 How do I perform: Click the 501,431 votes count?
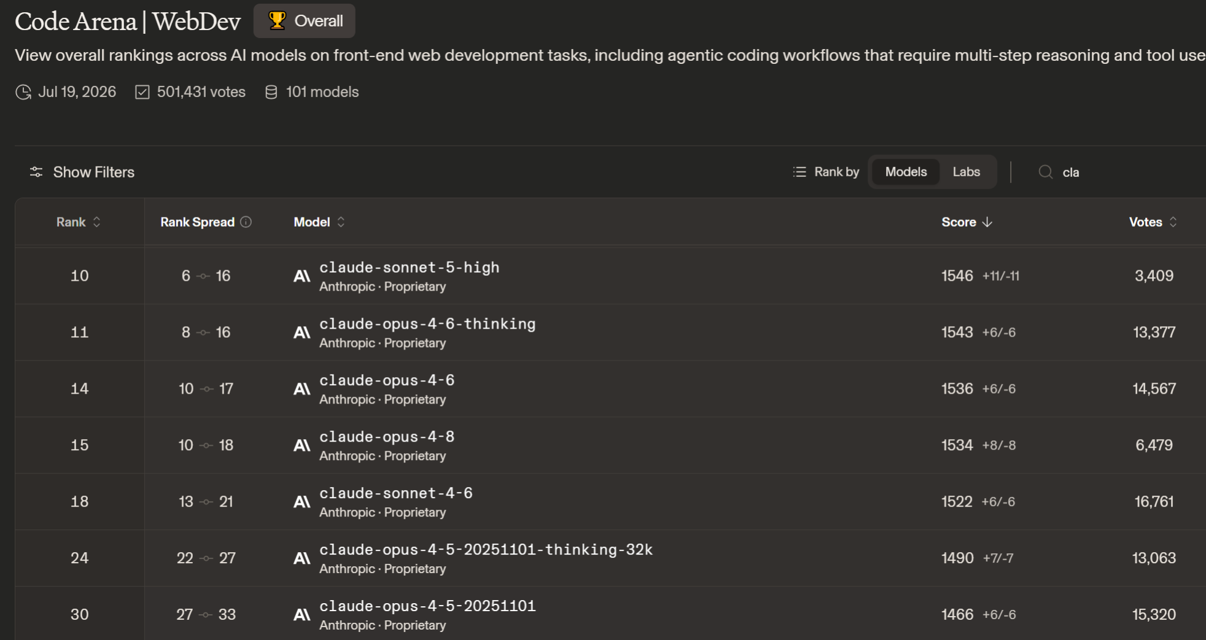(x=201, y=92)
